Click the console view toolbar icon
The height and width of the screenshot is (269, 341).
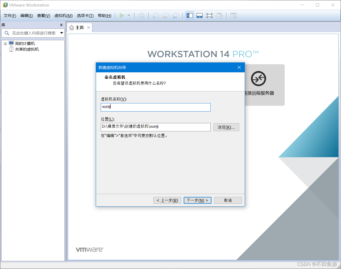coord(233,16)
